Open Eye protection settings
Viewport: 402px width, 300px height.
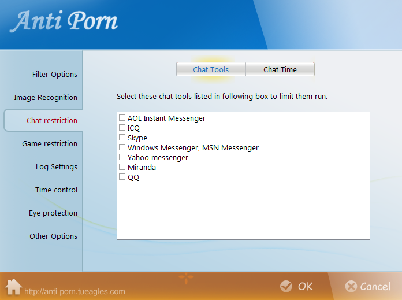pos(53,213)
